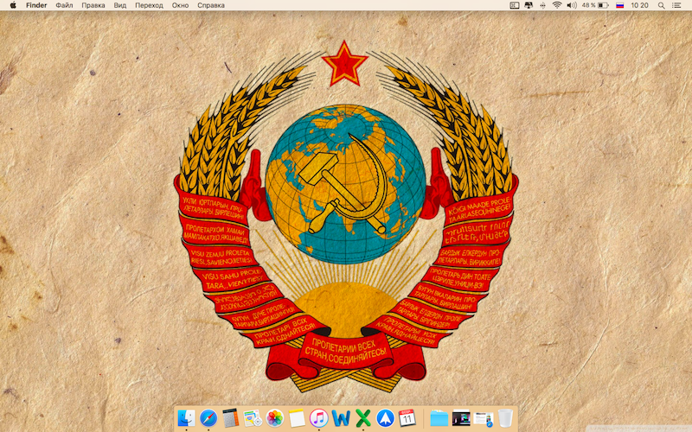Launch the Spark mail app in Dock
This screenshot has width=692, height=432.
pos(385,417)
